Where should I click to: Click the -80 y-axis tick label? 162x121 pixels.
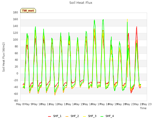pyautogui.click(x=16, y=101)
